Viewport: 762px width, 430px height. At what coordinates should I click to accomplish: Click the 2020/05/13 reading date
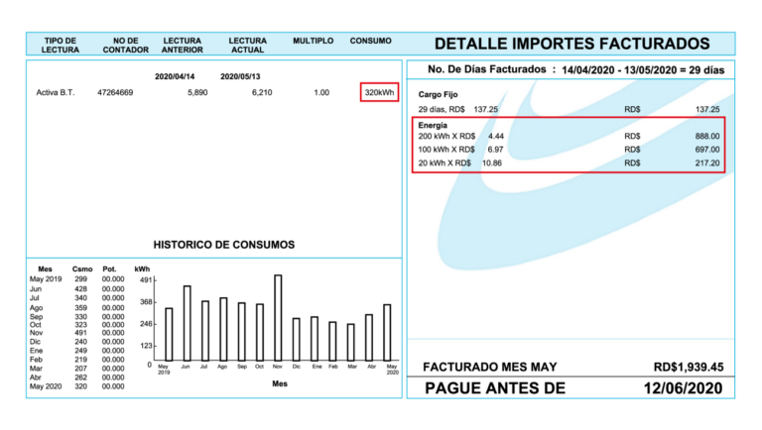click(242, 75)
